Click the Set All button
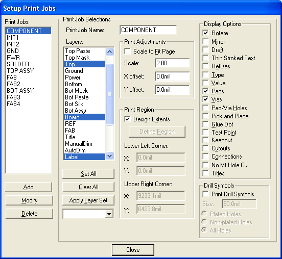282x259 pixels. (88, 174)
